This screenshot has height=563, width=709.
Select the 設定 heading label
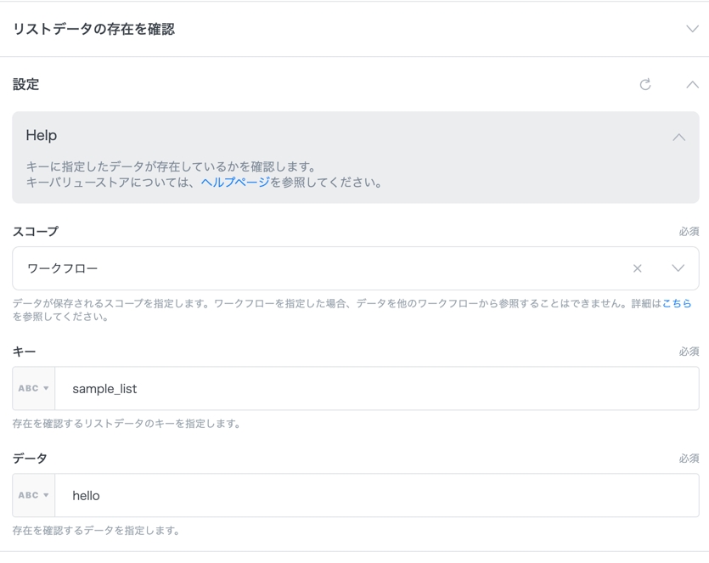tap(25, 84)
